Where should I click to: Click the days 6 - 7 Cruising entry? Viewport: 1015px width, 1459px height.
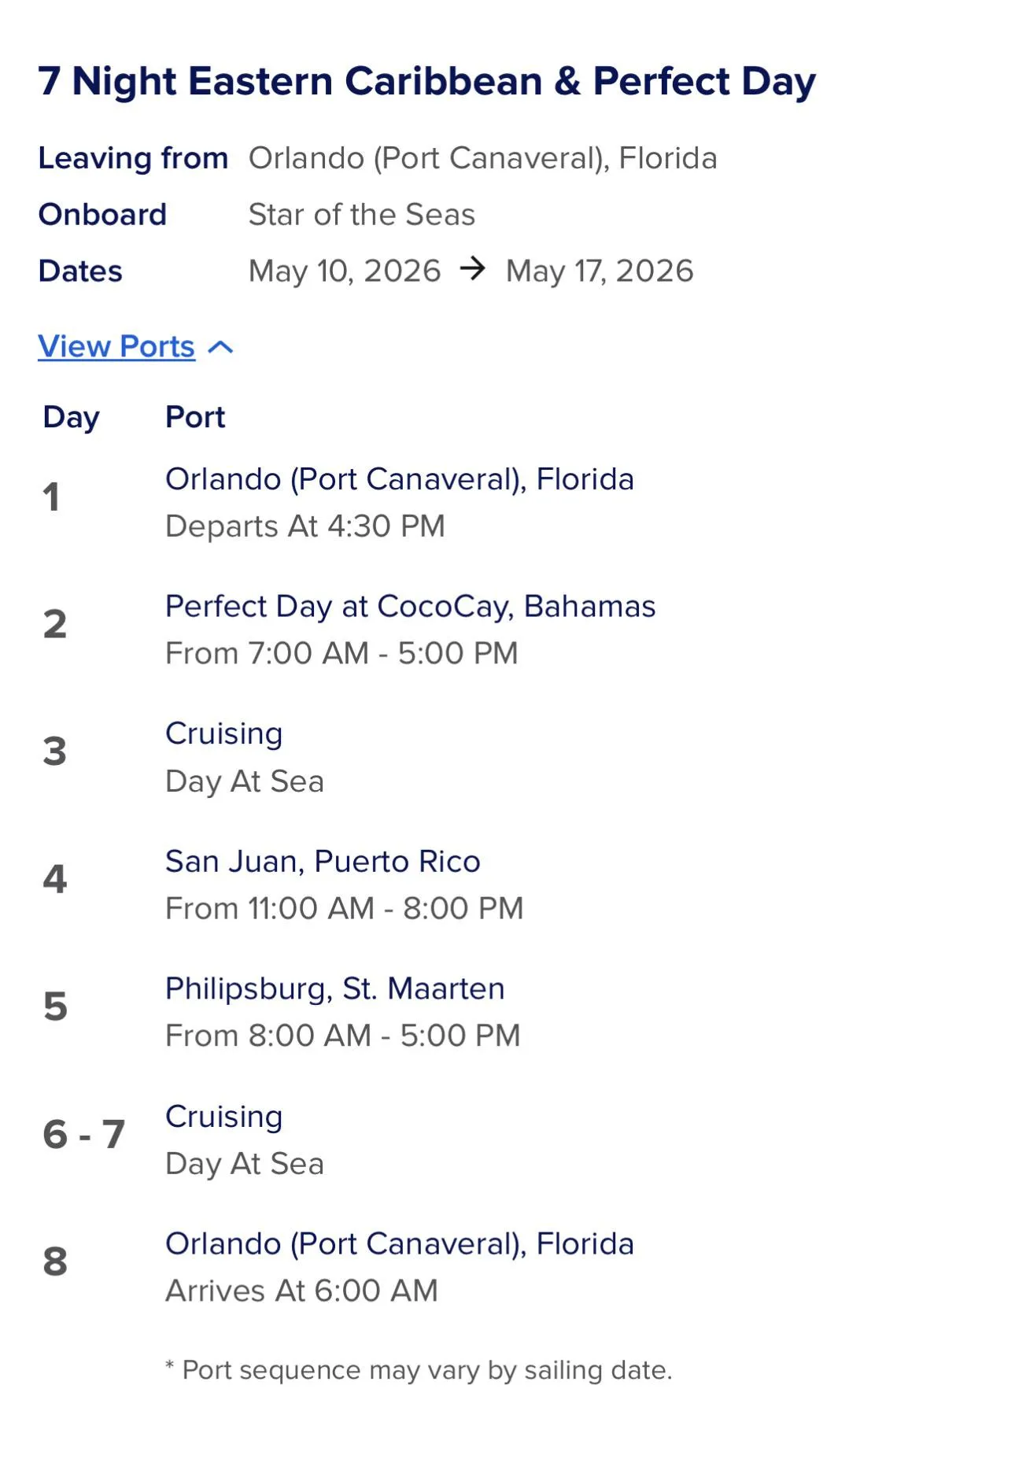point(223,1117)
